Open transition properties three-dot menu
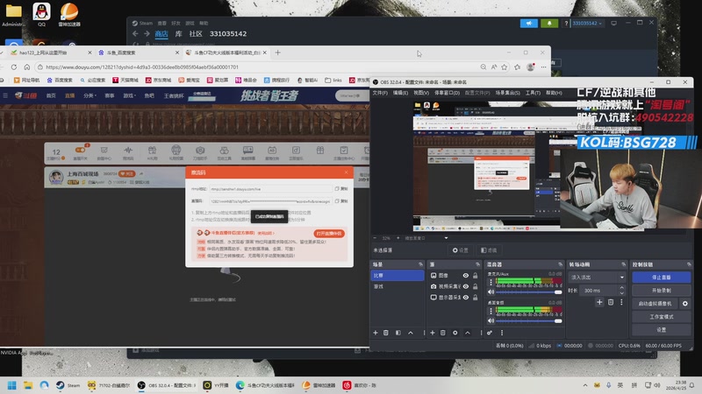This screenshot has width=702, height=394. click(621, 302)
